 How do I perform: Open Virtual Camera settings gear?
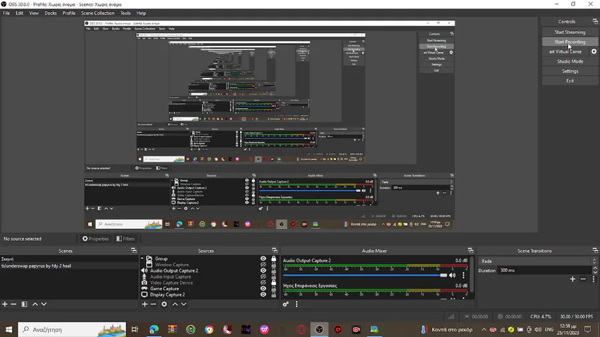coord(594,51)
